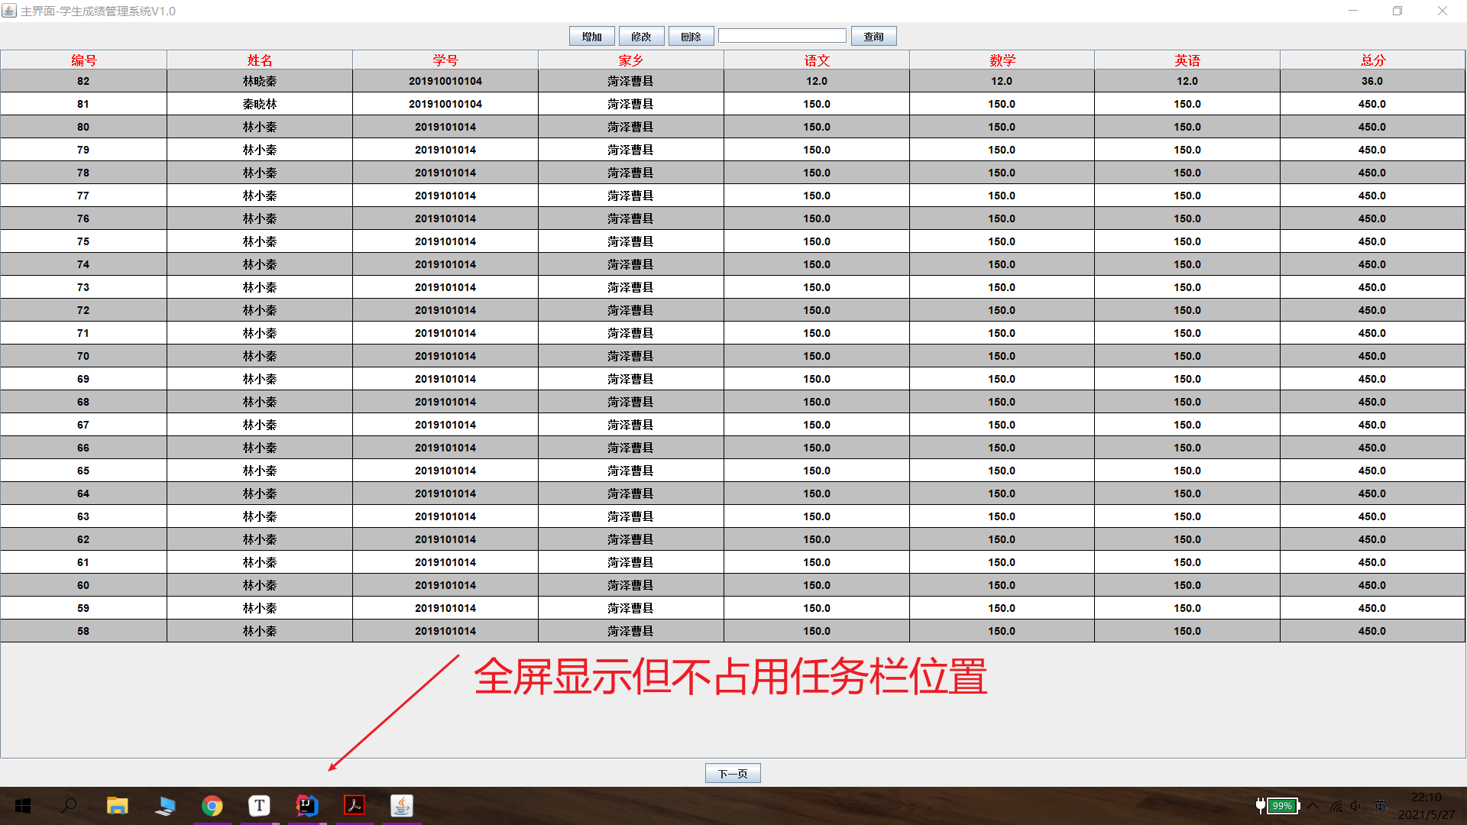Image resolution: width=1467 pixels, height=825 pixels.
Task: Click the 家乡 column header
Action: (631, 60)
